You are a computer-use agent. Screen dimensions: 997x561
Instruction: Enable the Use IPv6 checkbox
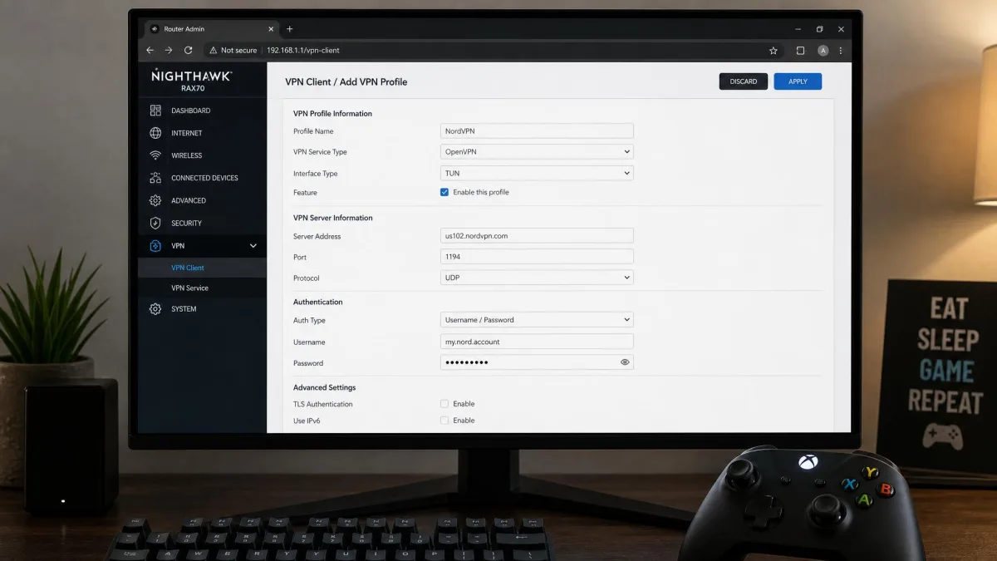pos(444,421)
